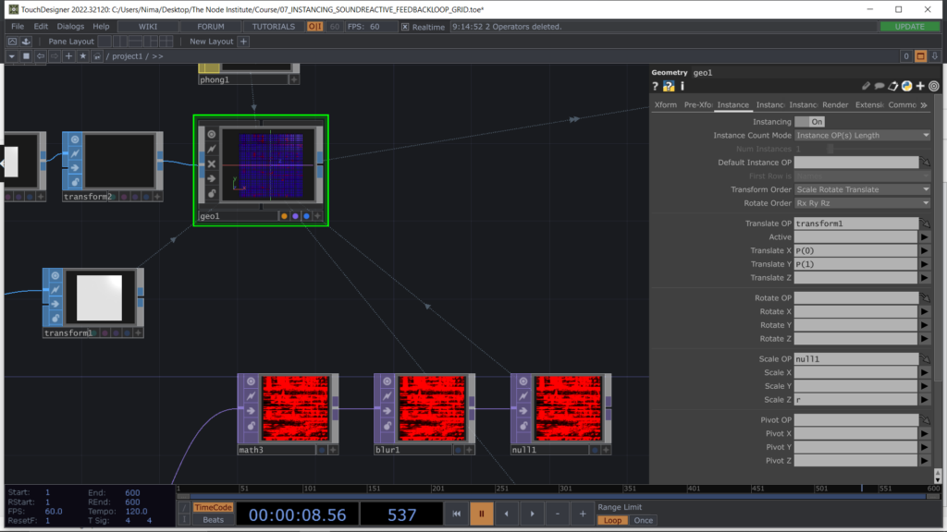Toggle the viewer active icon on geo1 node
Viewport: 947px width, 532px height.
[x=212, y=134]
